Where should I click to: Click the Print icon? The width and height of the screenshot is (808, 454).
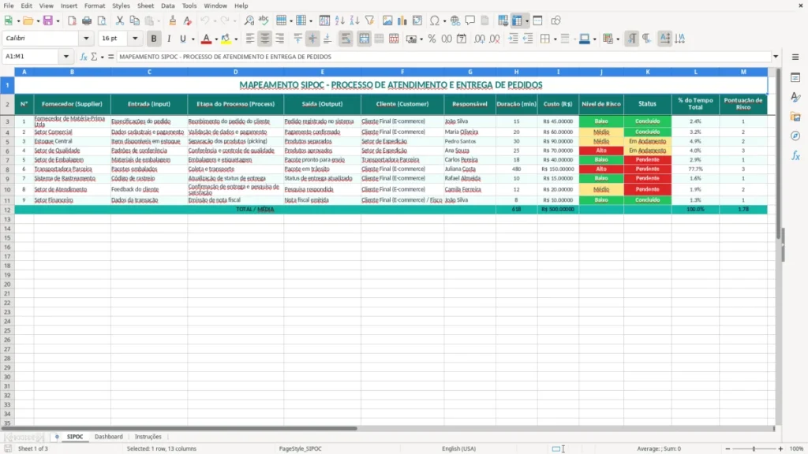tap(87, 20)
